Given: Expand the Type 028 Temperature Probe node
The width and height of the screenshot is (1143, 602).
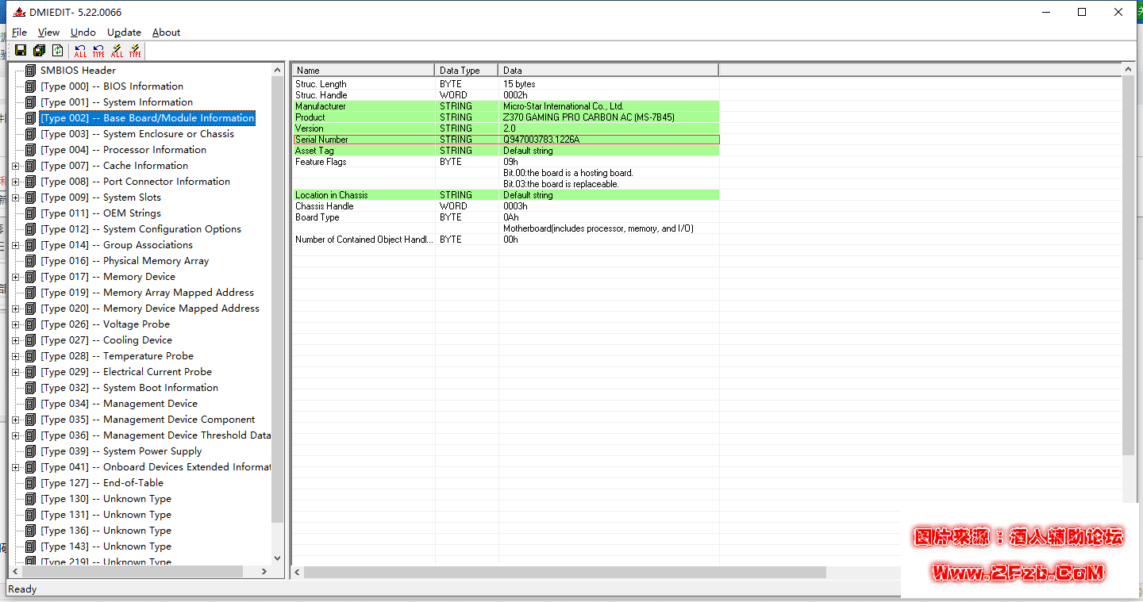Looking at the screenshot, I should [16, 356].
